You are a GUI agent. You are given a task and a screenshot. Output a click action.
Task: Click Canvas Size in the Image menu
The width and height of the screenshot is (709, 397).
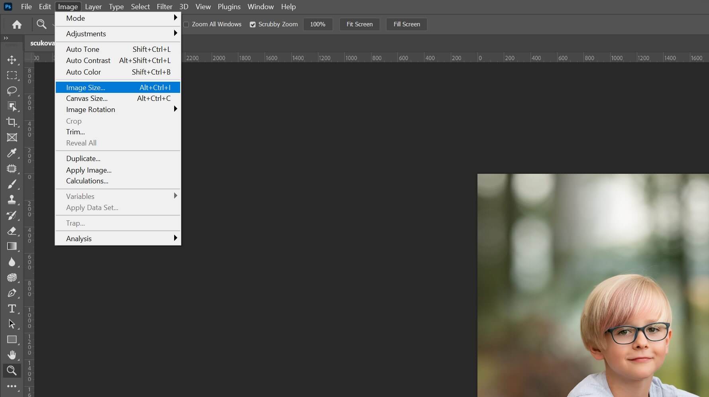(86, 98)
